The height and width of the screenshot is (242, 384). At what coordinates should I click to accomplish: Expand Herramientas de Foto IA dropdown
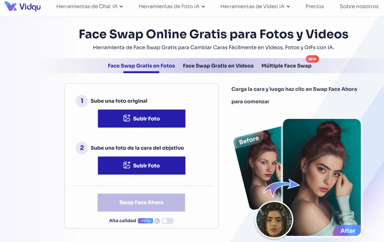pyautogui.click(x=172, y=6)
